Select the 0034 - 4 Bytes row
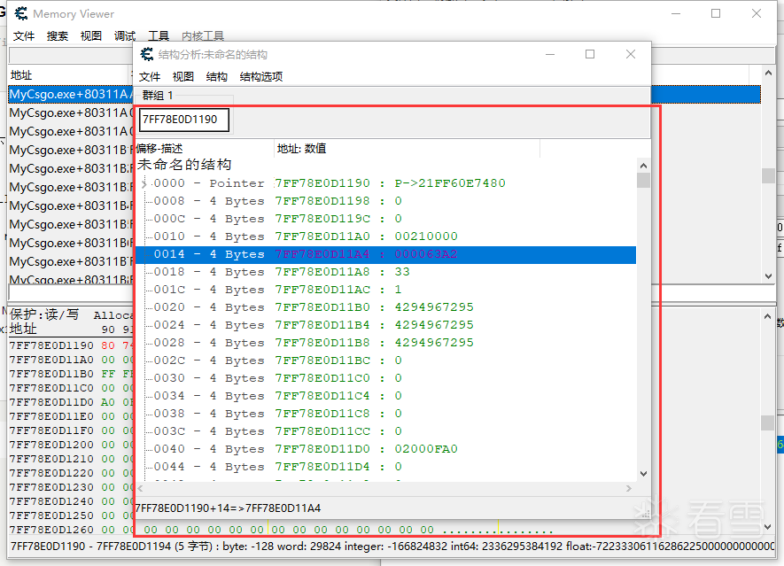 click(385, 397)
